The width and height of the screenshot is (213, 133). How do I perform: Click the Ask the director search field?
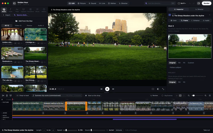(x=160, y=3)
